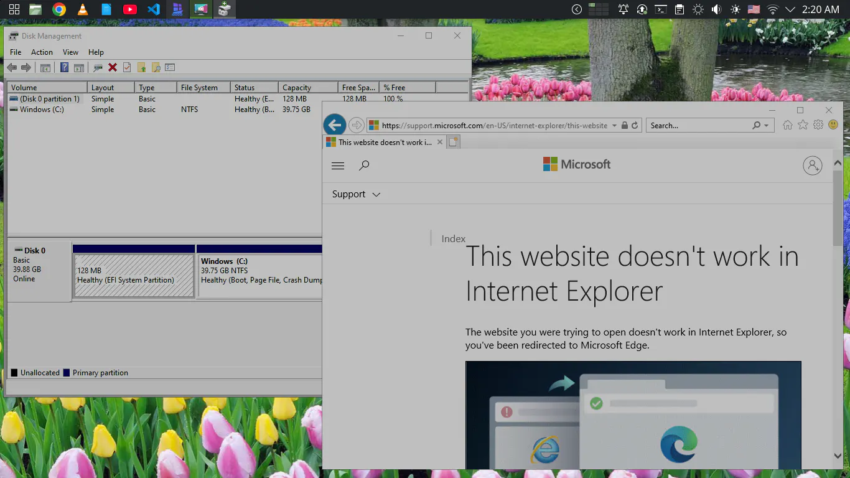The height and width of the screenshot is (478, 850).
Task: Select the Windows (C:) 39.75 GB NTFS block
Action: pyautogui.click(x=260, y=275)
